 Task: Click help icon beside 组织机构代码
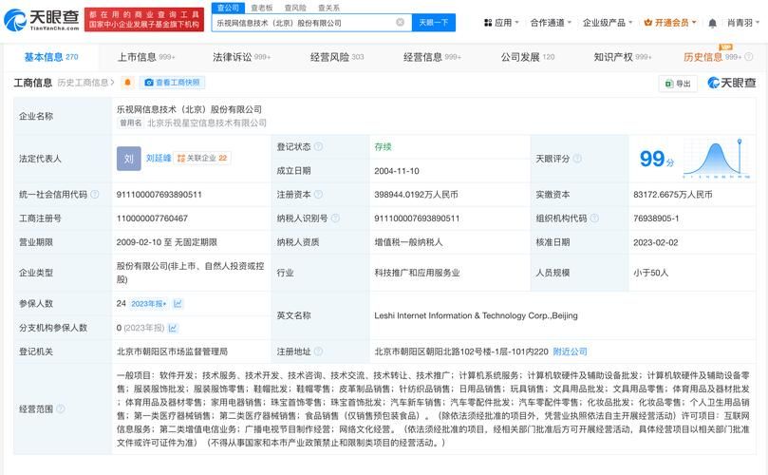point(594,218)
